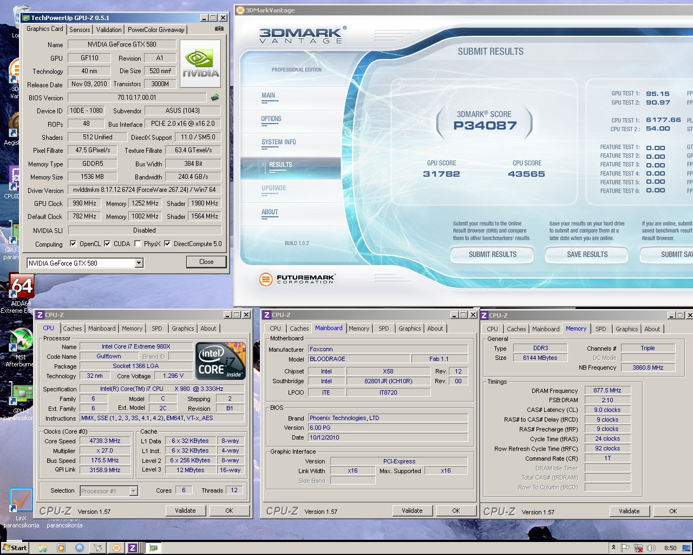Open Caches tab in left CPU-Z window
This screenshot has height=555, width=693.
pos(73,328)
